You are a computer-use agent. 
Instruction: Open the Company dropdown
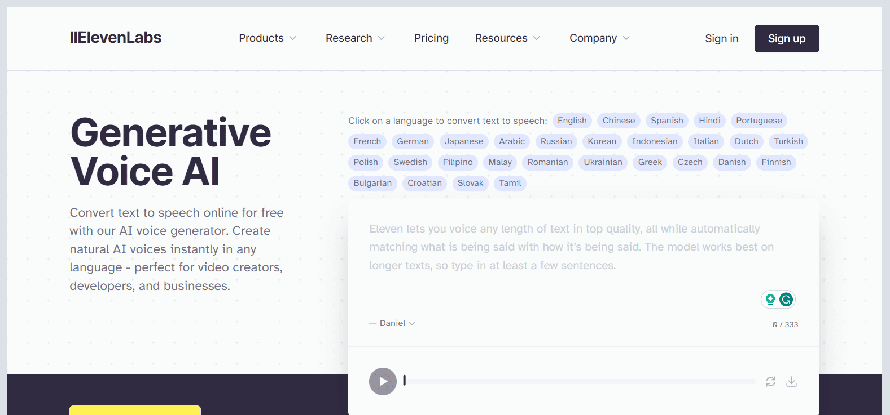(599, 38)
